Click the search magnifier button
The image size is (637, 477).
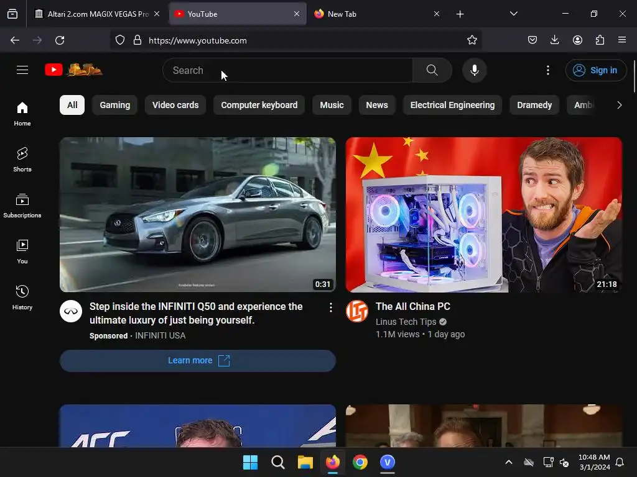click(432, 70)
